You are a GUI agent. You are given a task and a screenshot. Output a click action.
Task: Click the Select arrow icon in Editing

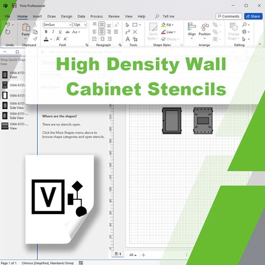[244, 39]
